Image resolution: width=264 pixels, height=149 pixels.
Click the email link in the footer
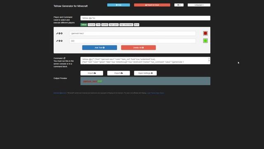click(60, 93)
